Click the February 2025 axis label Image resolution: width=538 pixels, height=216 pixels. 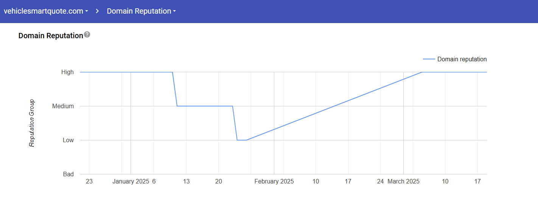coord(274,182)
